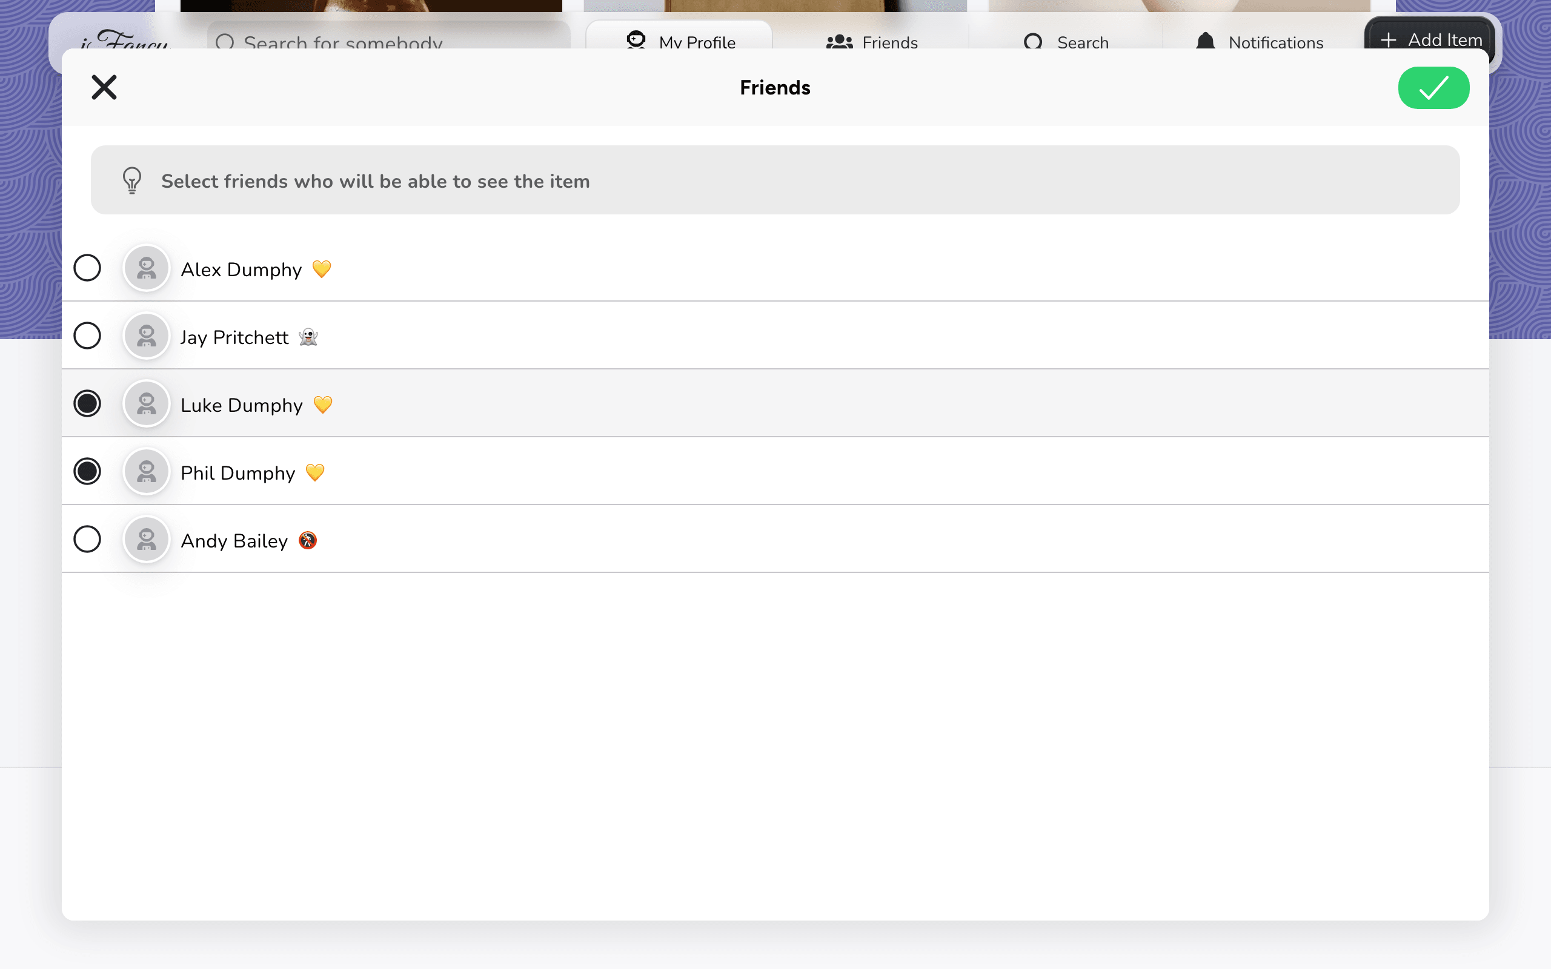Click the lightbulb hint icon
This screenshot has width=1551, height=969.
132,180
